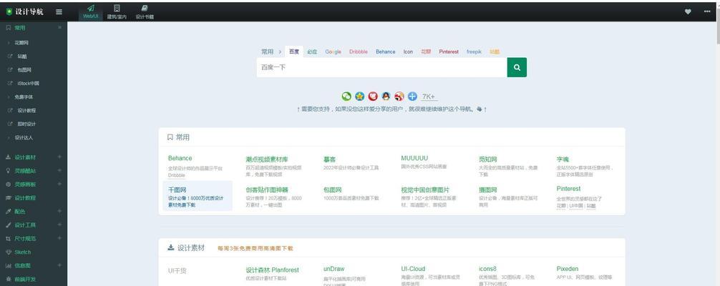Select 前端开发 category in sidebar
This screenshot has width=720, height=286.
click(25, 279)
